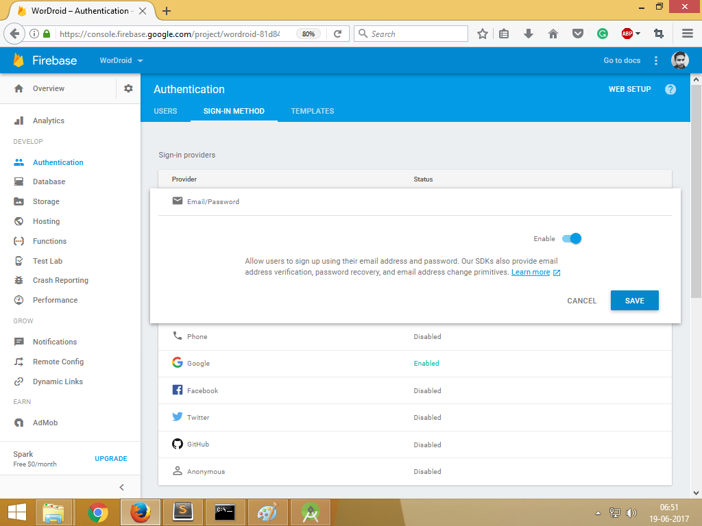Open the Learn more link
The width and height of the screenshot is (702, 526).
pyautogui.click(x=531, y=272)
